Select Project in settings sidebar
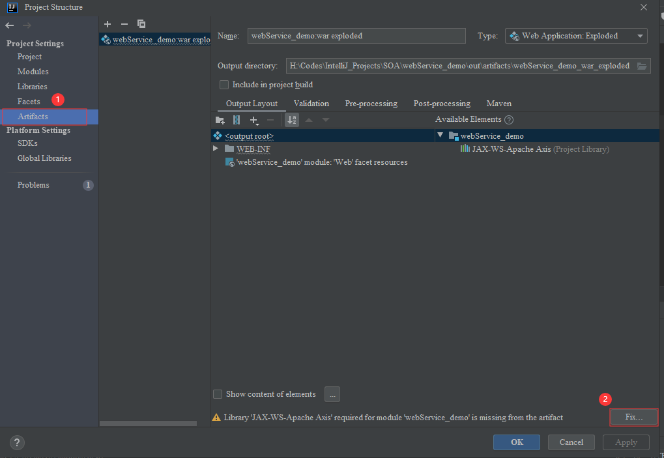Viewport: 664px width, 458px height. (29, 57)
